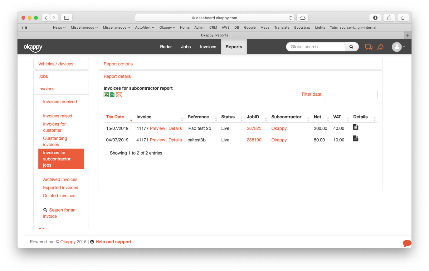Export report using the green spreadsheet icon
The image size is (429, 271).
(x=112, y=94)
